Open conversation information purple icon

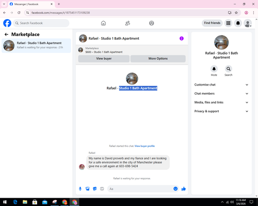[182, 39]
